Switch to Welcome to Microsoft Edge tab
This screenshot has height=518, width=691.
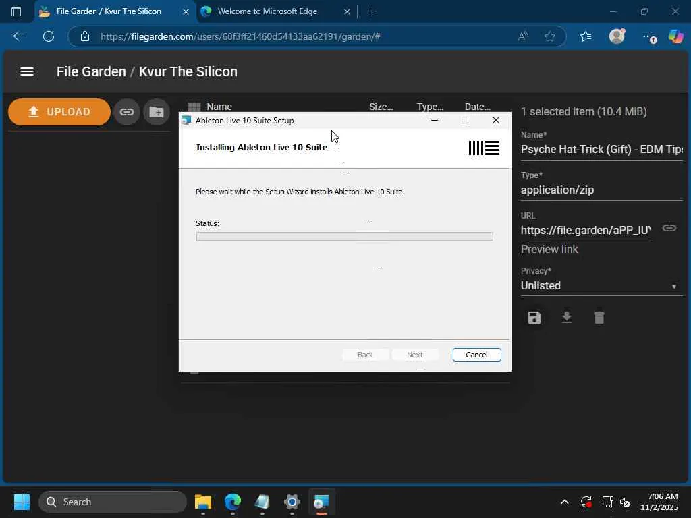[x=267, y=11]
